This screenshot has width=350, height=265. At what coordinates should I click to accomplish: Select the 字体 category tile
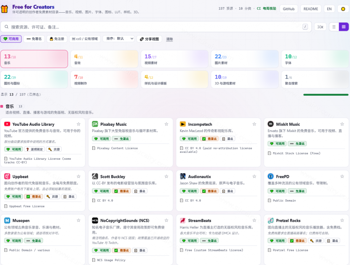tap(315, 59)
